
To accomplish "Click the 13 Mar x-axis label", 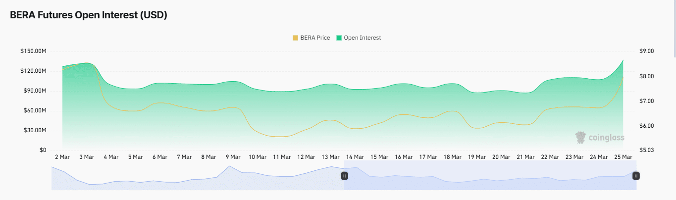I will 331,157.
